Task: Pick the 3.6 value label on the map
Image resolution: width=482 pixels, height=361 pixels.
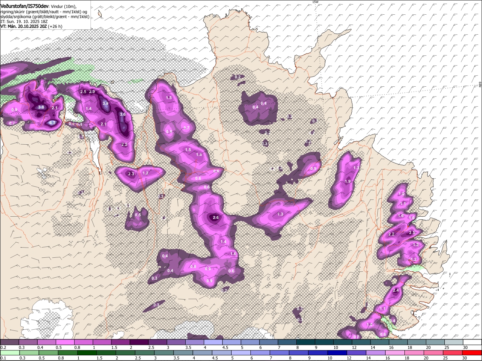Action: pos(122,114)
